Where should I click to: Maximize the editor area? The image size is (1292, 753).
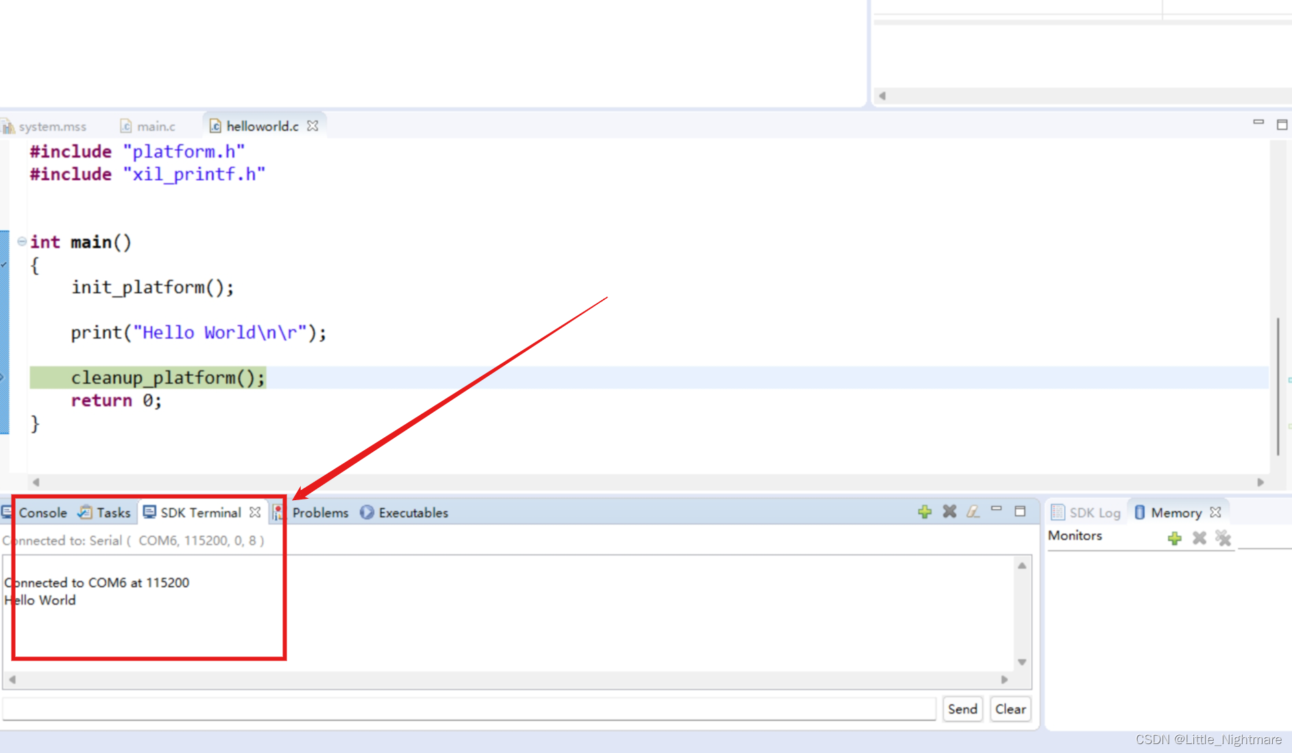1282,125
